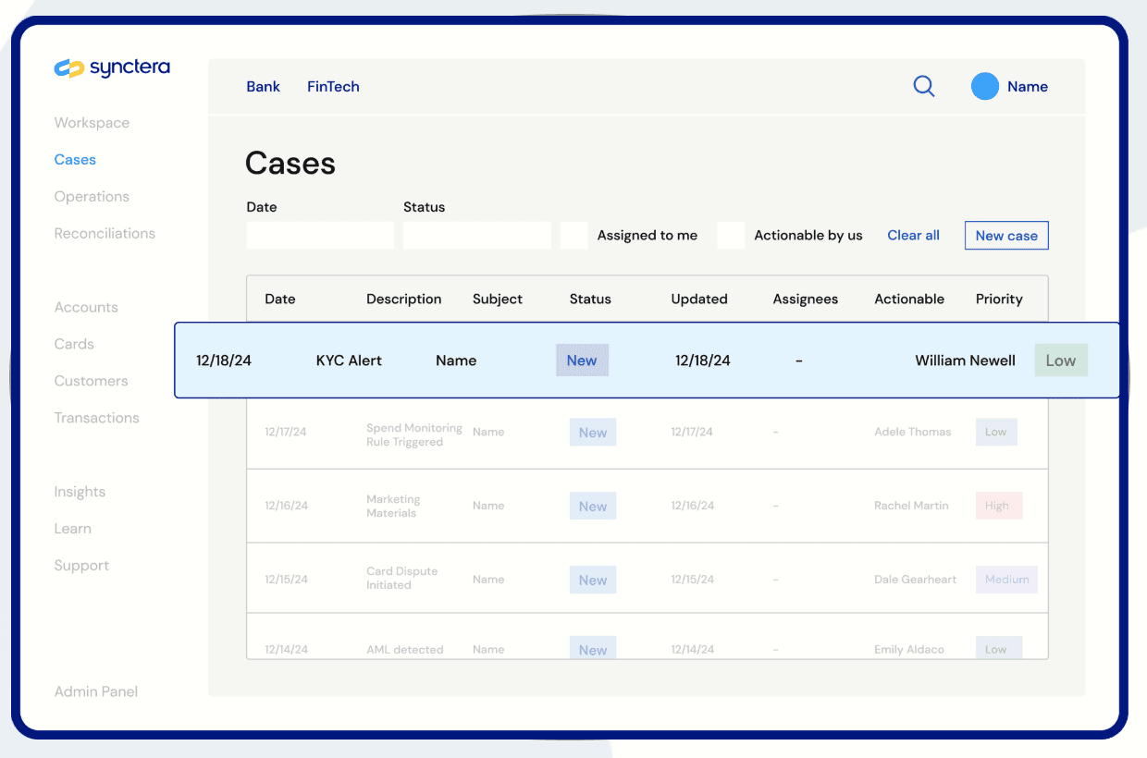This screenshot has width=1147, height=758.
Task: Click the New status badge in KYC Alert row
Action: (x=582, y=361)
